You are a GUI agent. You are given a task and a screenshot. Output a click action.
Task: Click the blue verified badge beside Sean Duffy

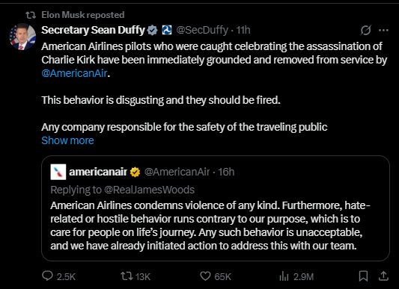tap(153, 30)
